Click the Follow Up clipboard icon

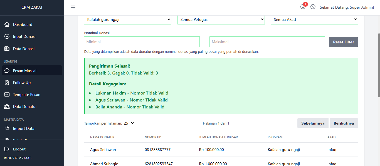[7, 83]
